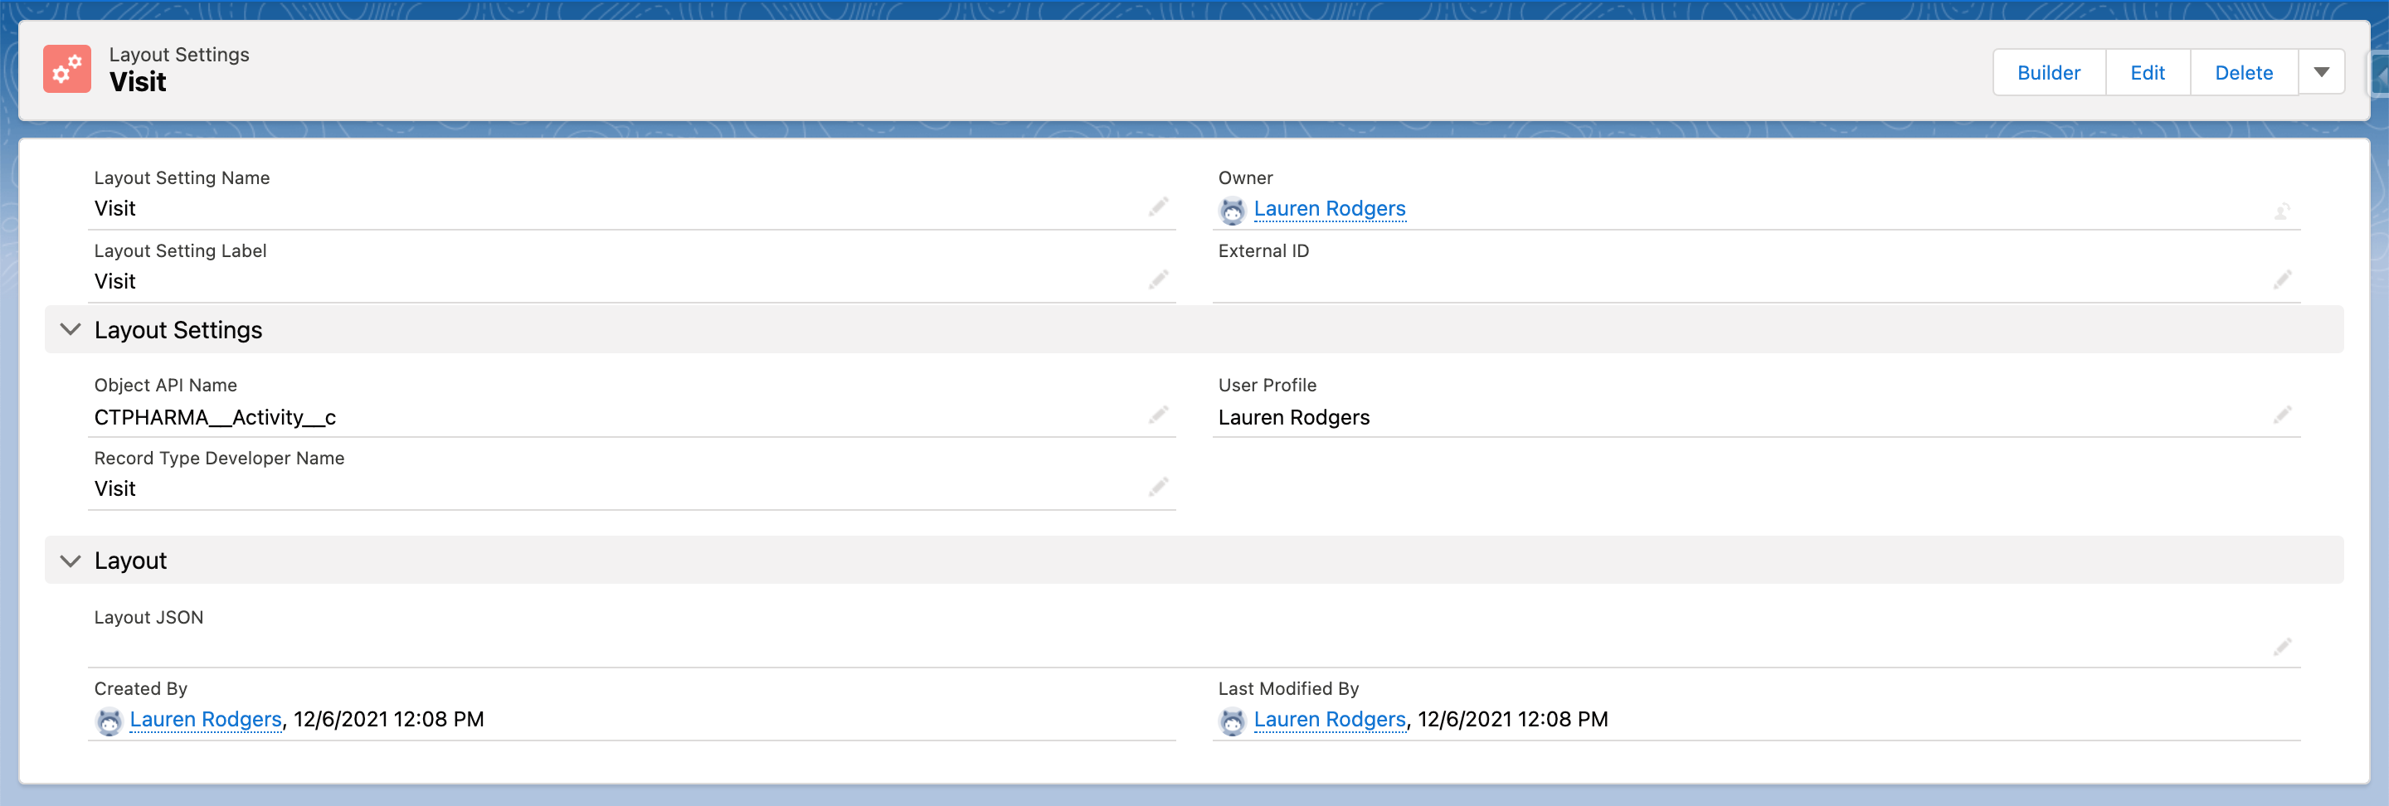Edit External ID with pencil icon
Viewport: 2389px width, 806px height.
pos(2281,280)
